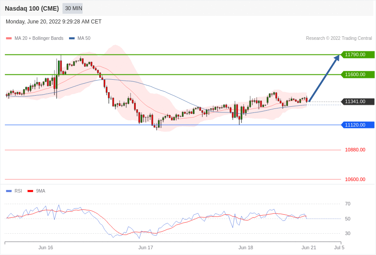Viewport: 376px width, 255px height.
Task: Click the pink MA 20 legend swatch
Action: click(x=9, y=39)
